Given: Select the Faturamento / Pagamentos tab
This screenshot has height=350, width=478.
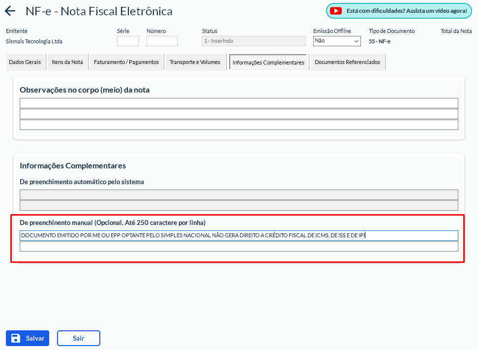Looking at the screenshot, I should point(126,63).
